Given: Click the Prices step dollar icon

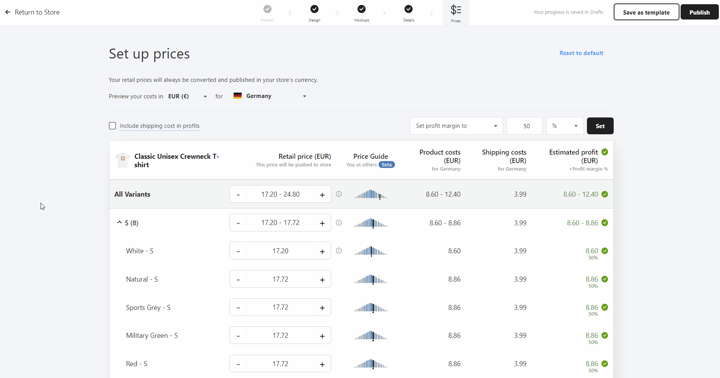Looking at the screenshot, I should point(456,10).
